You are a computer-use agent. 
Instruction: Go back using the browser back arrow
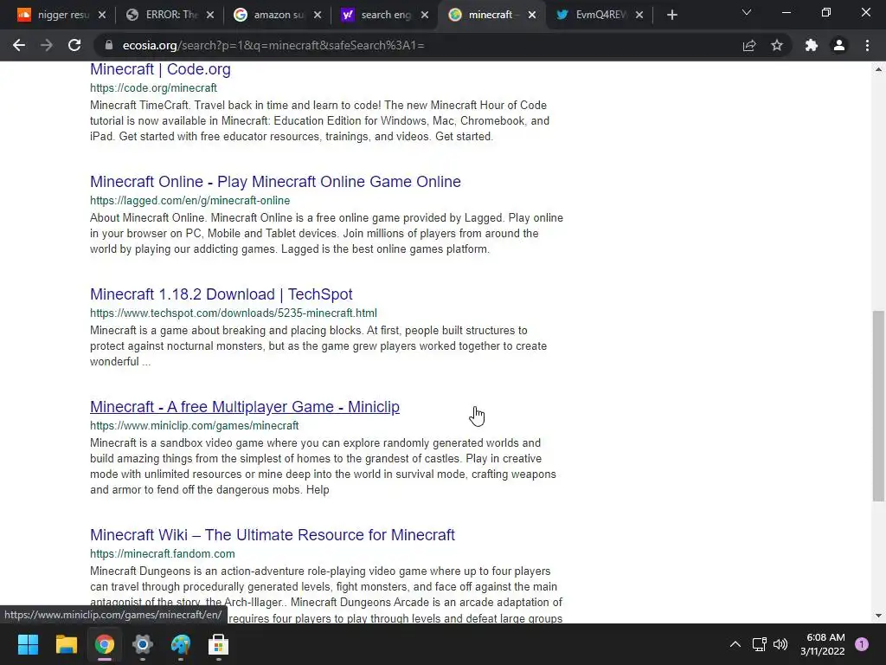tap(19, 45)
